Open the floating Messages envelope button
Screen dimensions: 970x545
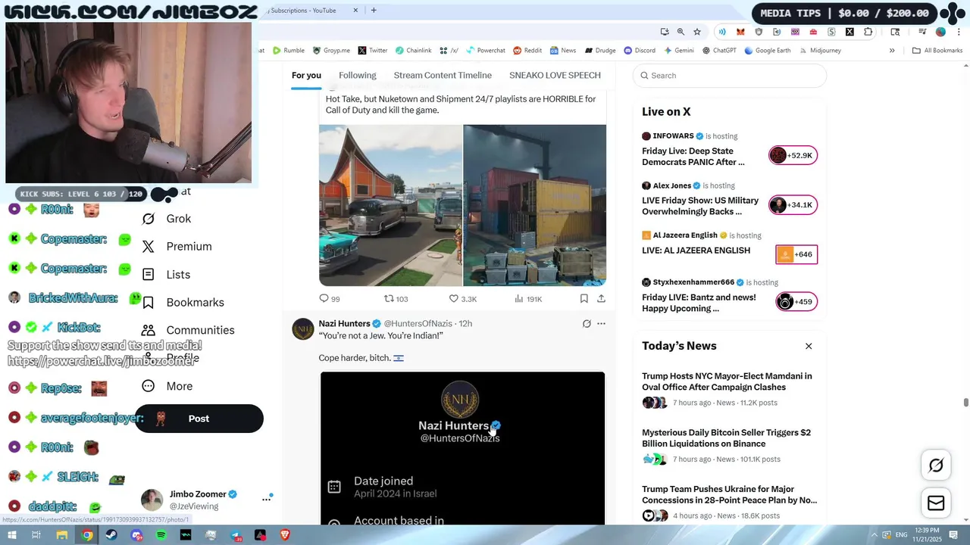coord(936,503)
